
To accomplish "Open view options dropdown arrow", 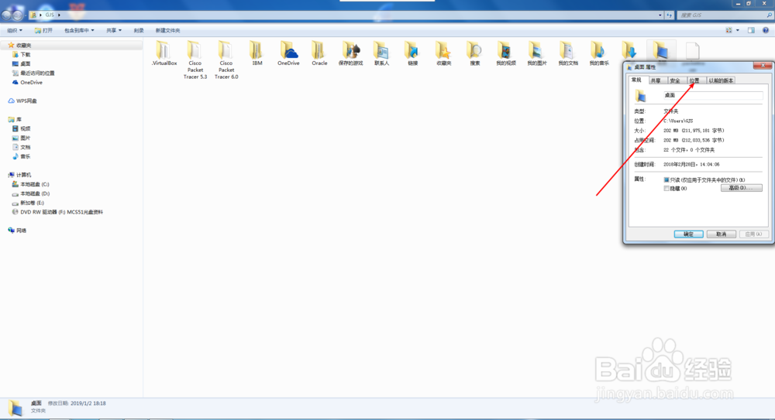I will (738, 30).
